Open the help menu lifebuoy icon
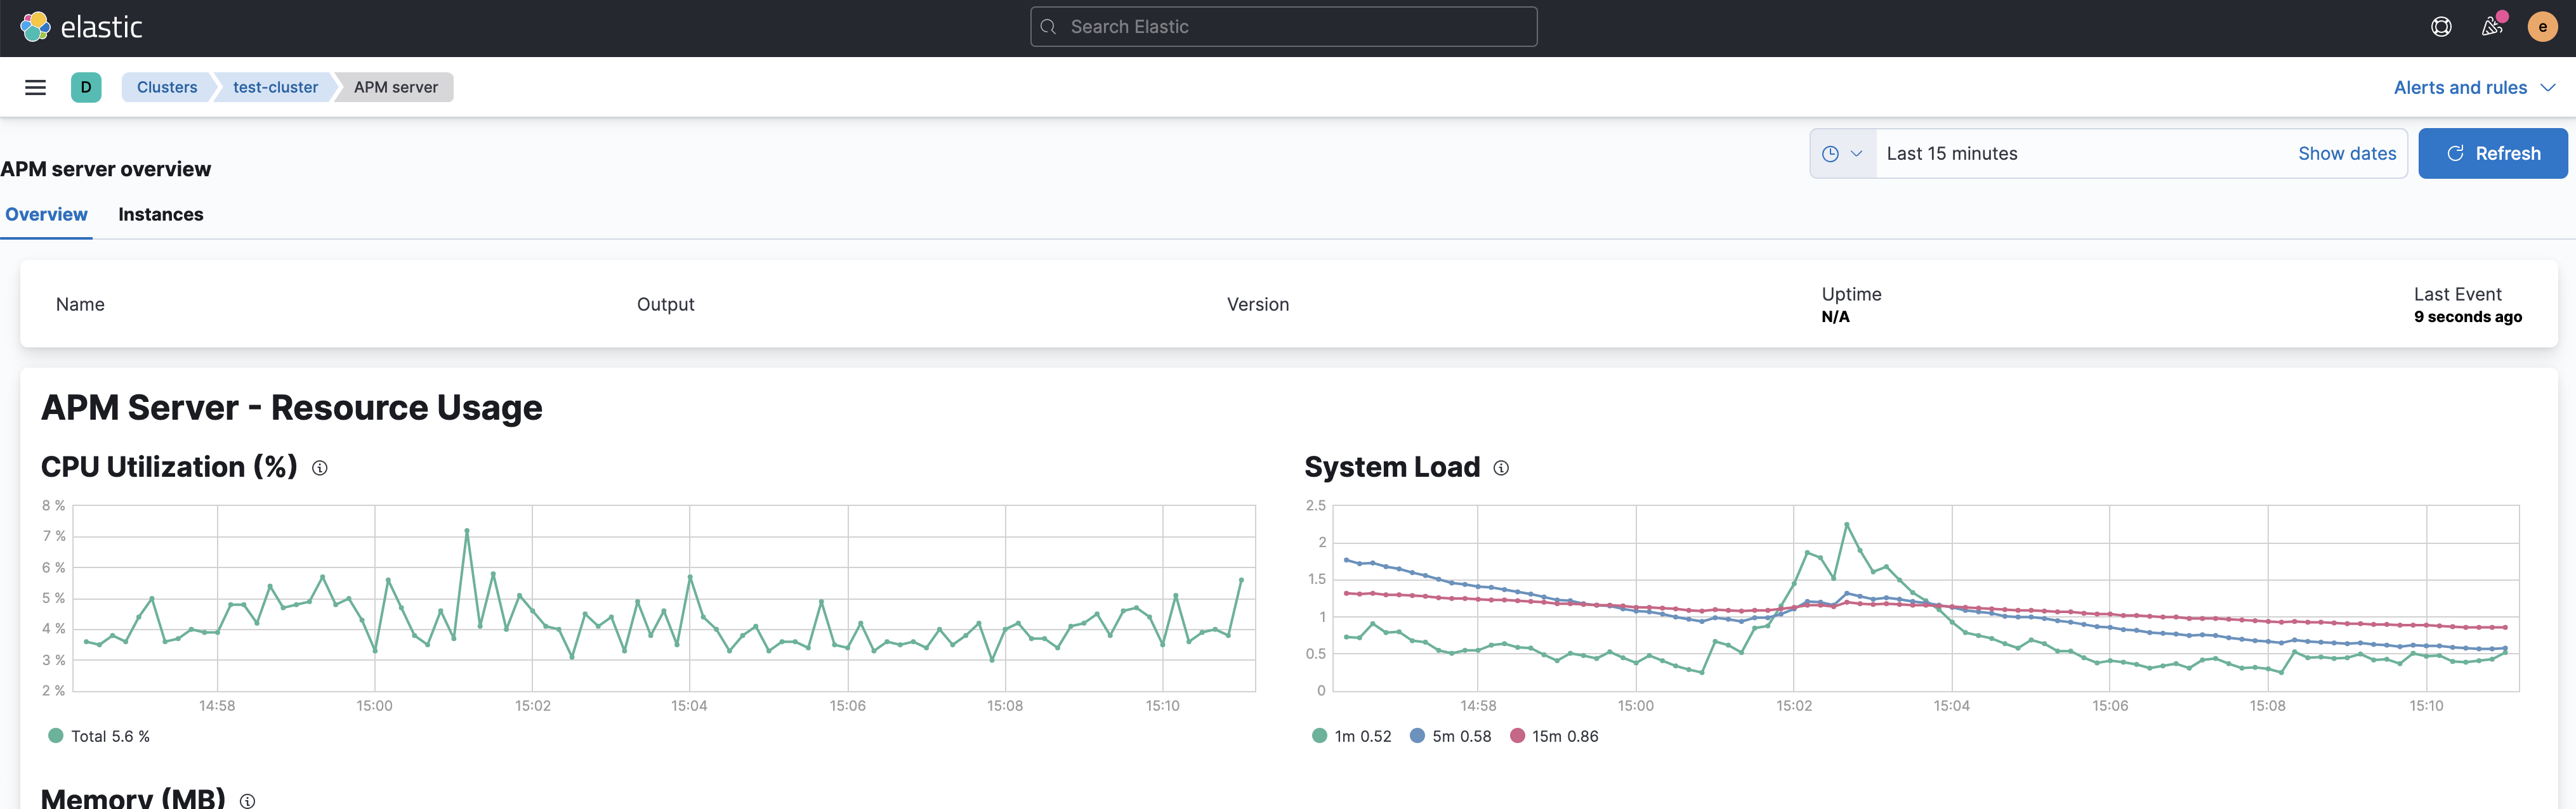This screenshot has height=809, width=2576. click(2441, 27)
